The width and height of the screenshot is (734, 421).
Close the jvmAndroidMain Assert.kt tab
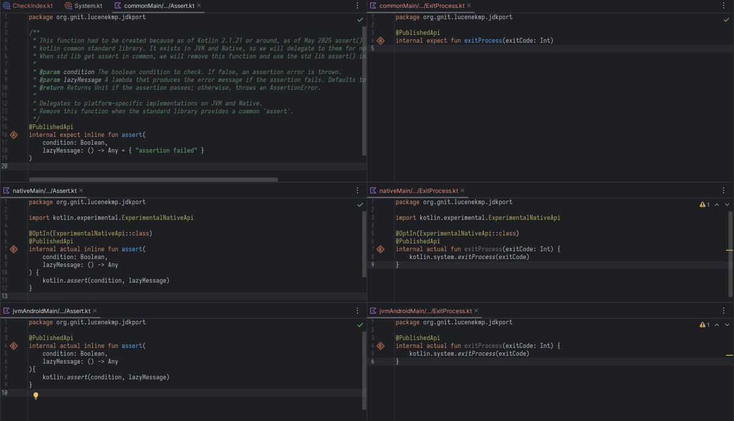coord(96,311)
